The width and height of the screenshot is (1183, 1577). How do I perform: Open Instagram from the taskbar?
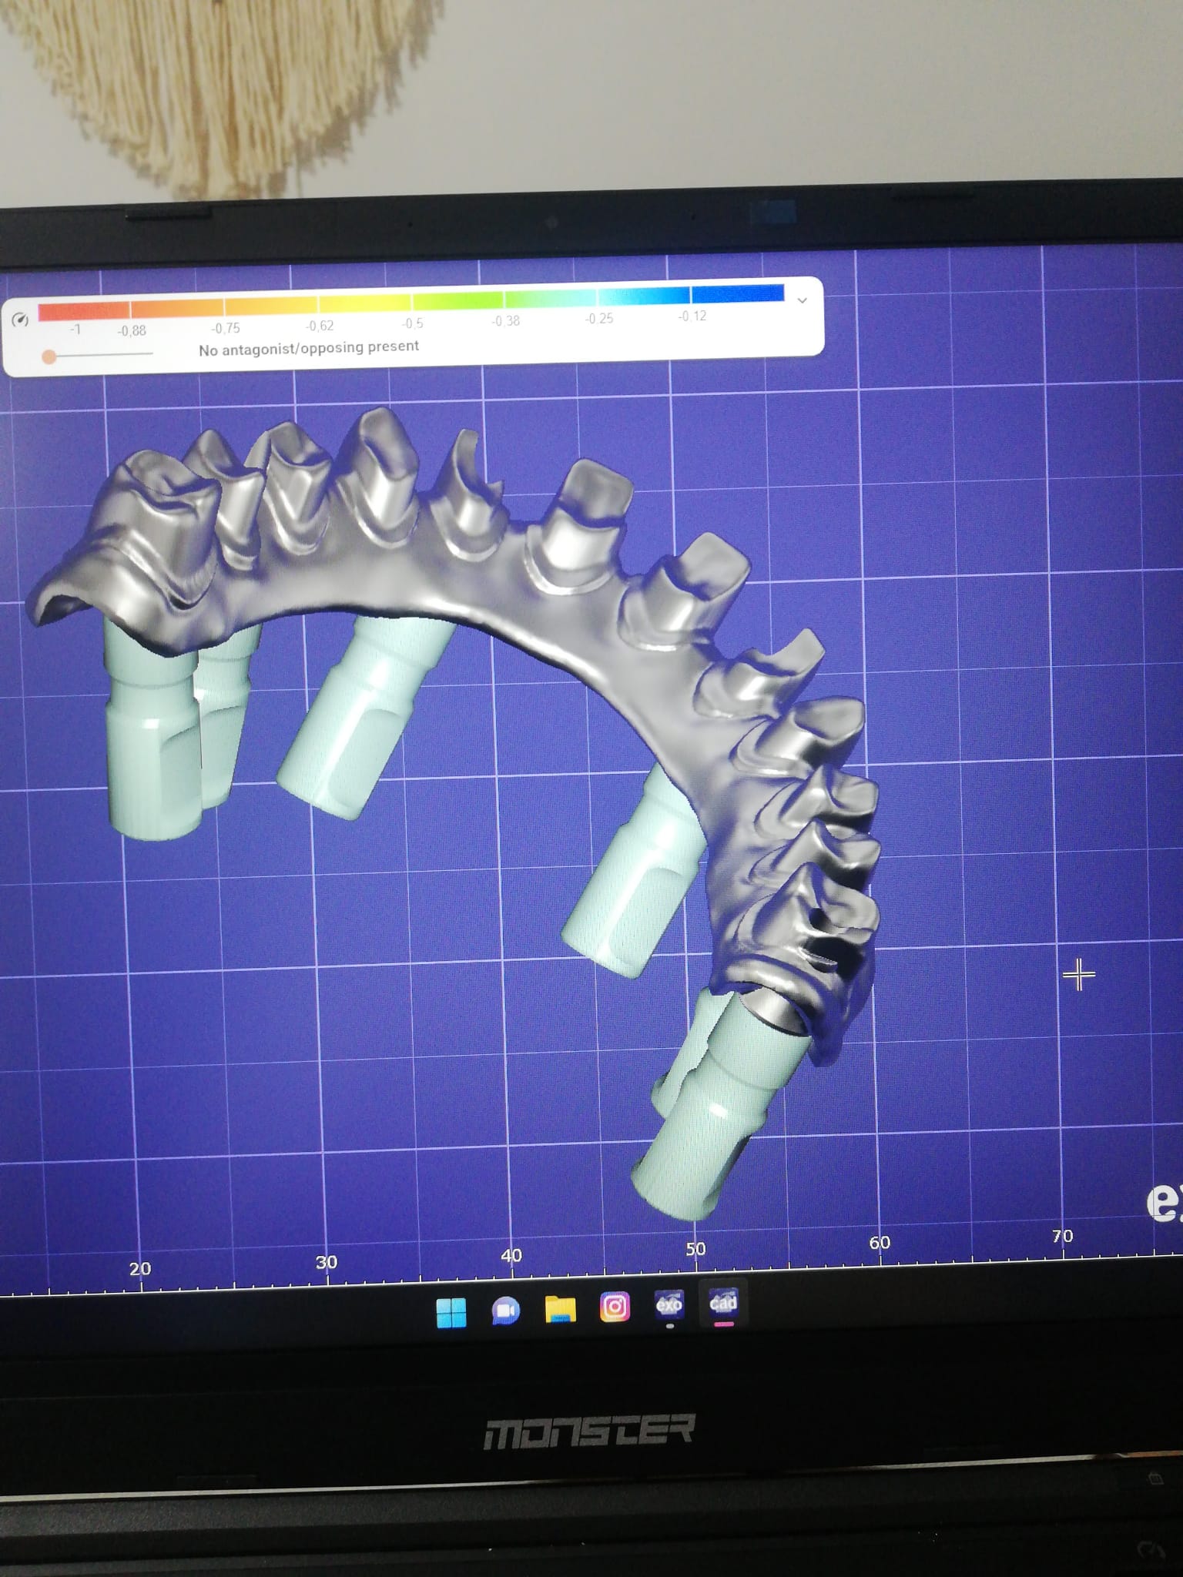click(x=615, y=1307)
